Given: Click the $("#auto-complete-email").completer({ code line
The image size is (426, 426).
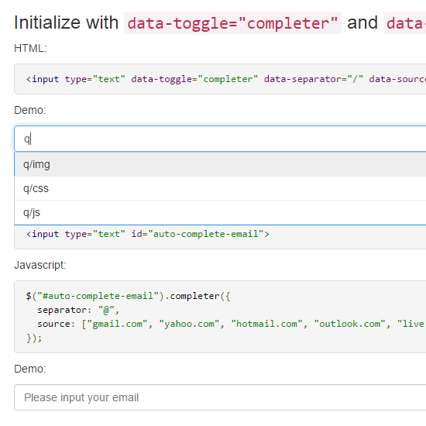Looking at the screenshot, I should pyautogui.click(x=128, y=296).
